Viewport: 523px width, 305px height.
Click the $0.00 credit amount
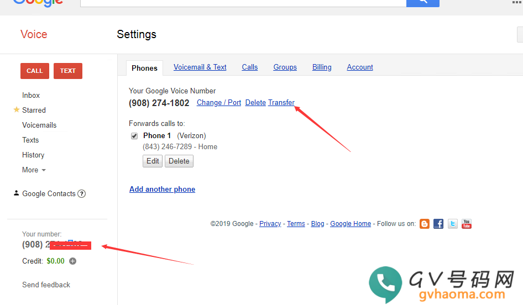tap(55, 261)
